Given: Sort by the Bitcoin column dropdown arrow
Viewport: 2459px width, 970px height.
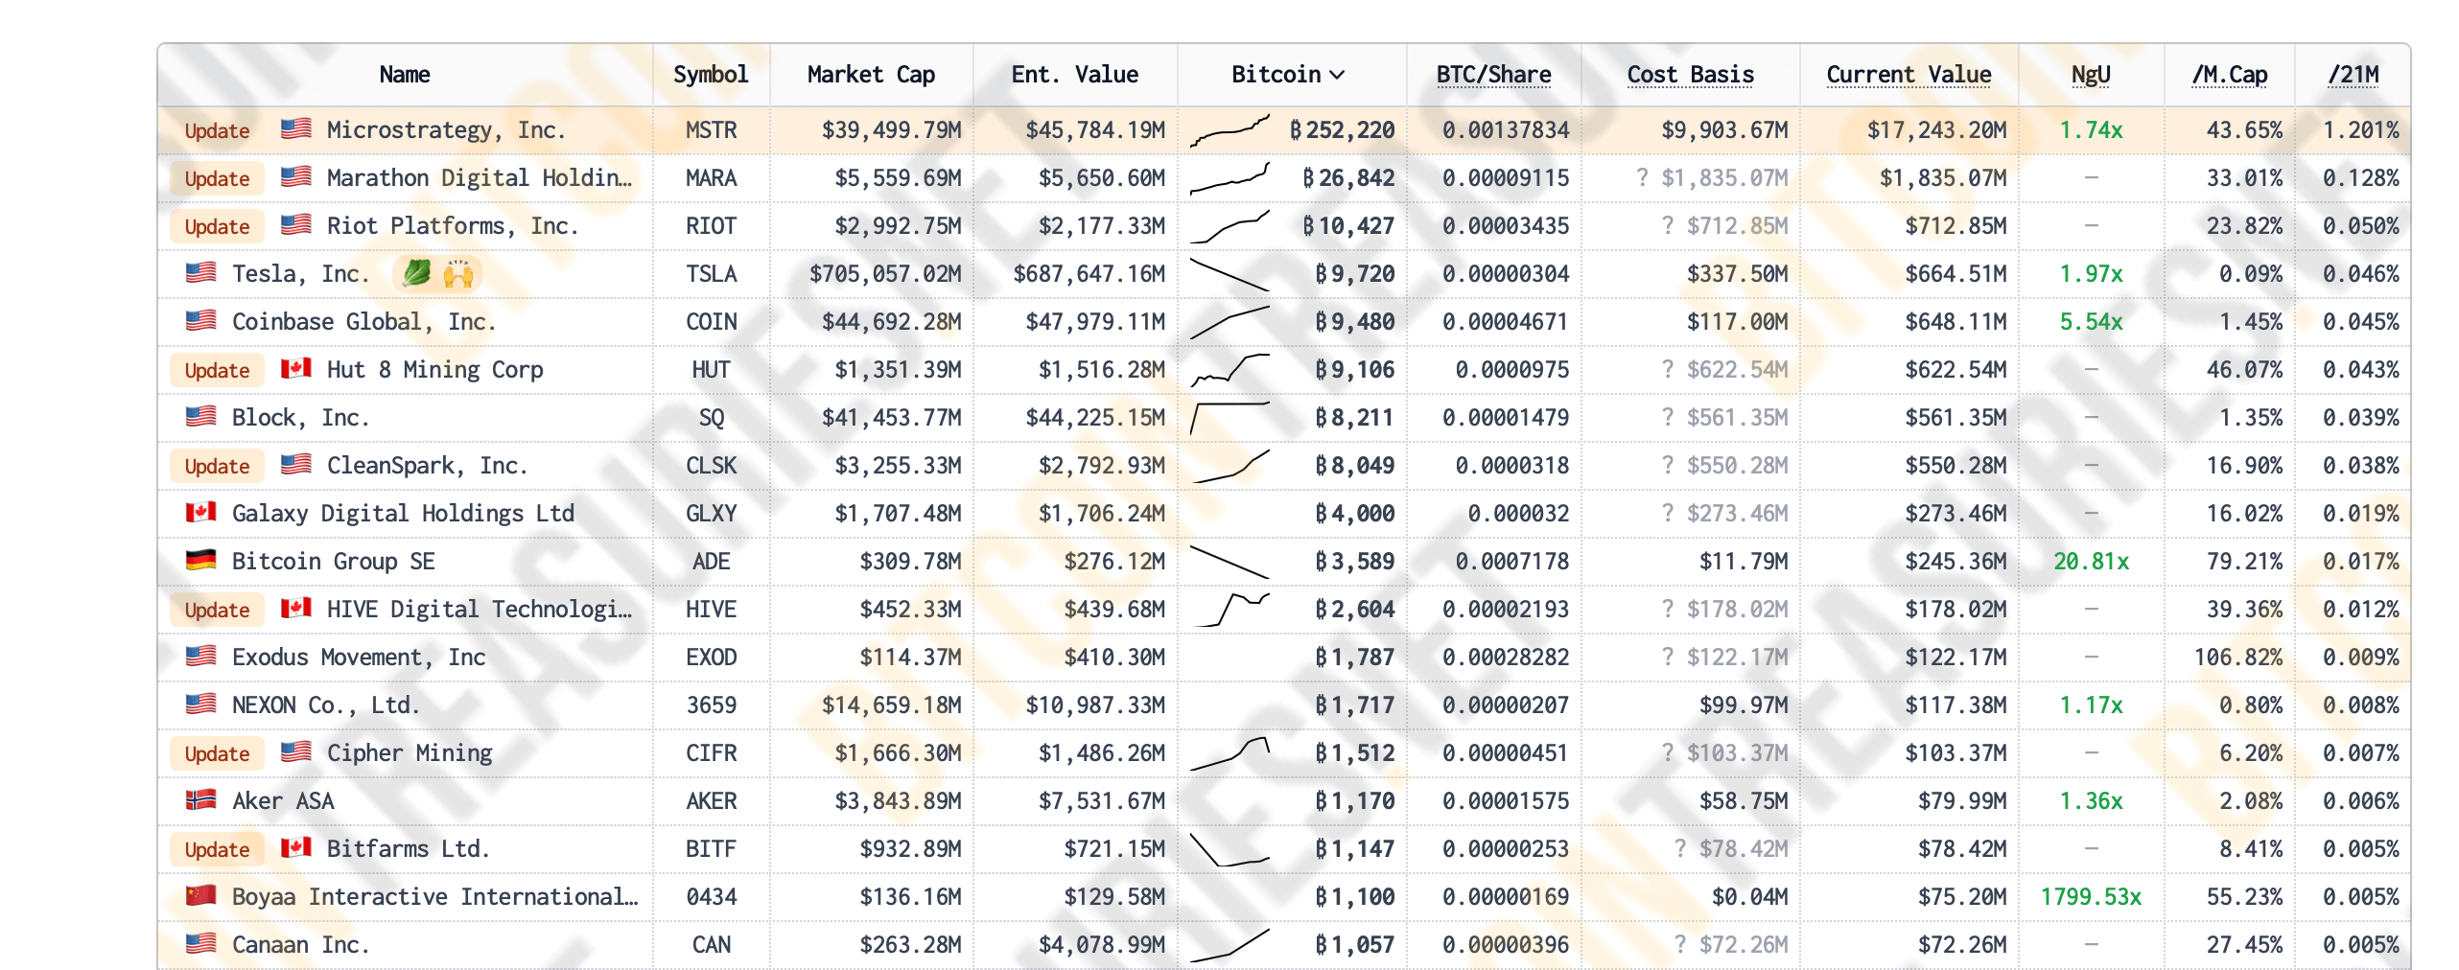Looking at the screenshot, I should (1338, 75).
